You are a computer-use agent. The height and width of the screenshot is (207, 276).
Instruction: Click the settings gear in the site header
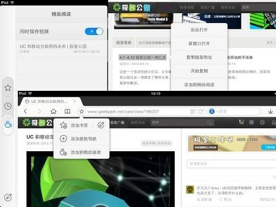(x=262, y=122)
